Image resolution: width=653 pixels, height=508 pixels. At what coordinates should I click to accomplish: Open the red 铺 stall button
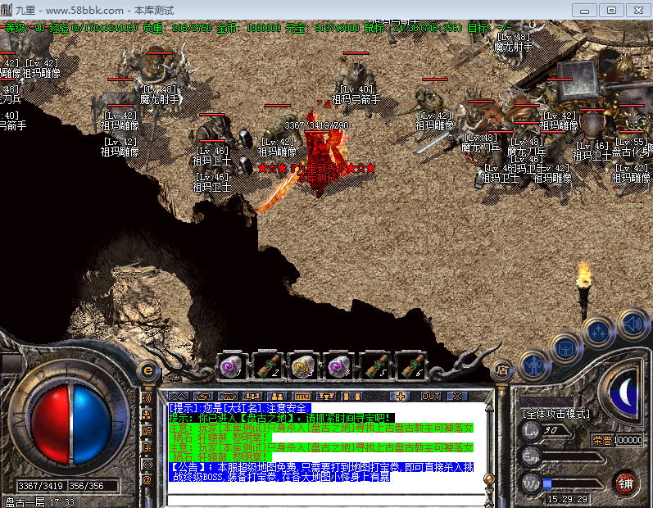625,484
